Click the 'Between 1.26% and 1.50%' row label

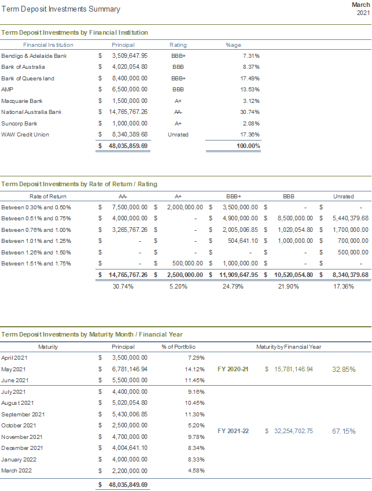[36, 252]
